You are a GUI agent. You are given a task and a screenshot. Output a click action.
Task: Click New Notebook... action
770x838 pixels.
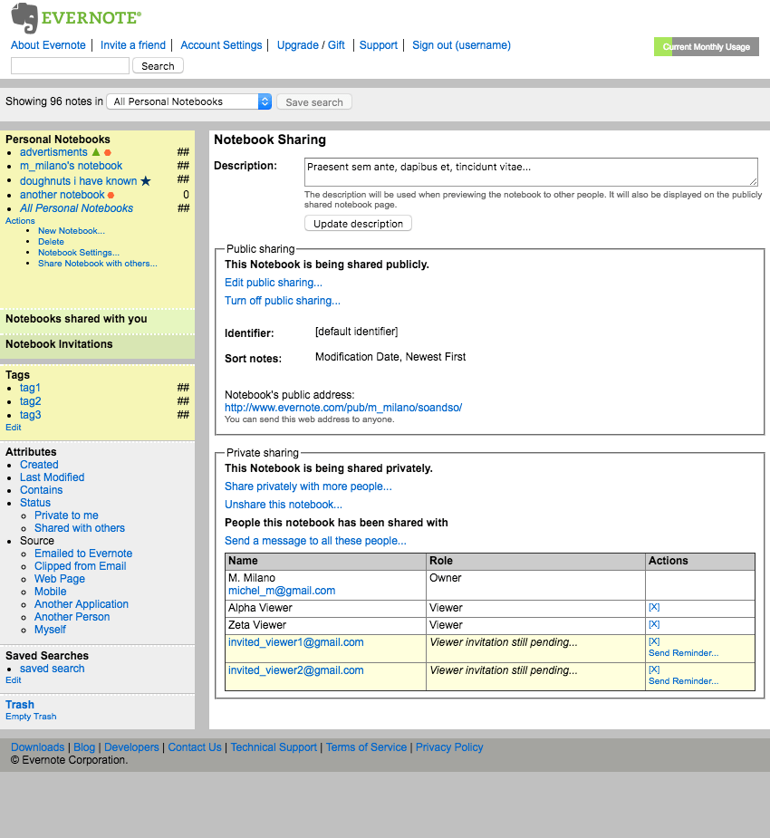pos(71,231)
